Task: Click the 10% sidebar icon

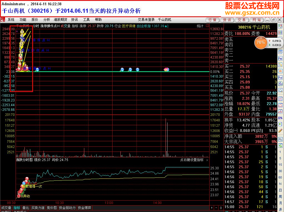Action: click(x=280, y=118)
